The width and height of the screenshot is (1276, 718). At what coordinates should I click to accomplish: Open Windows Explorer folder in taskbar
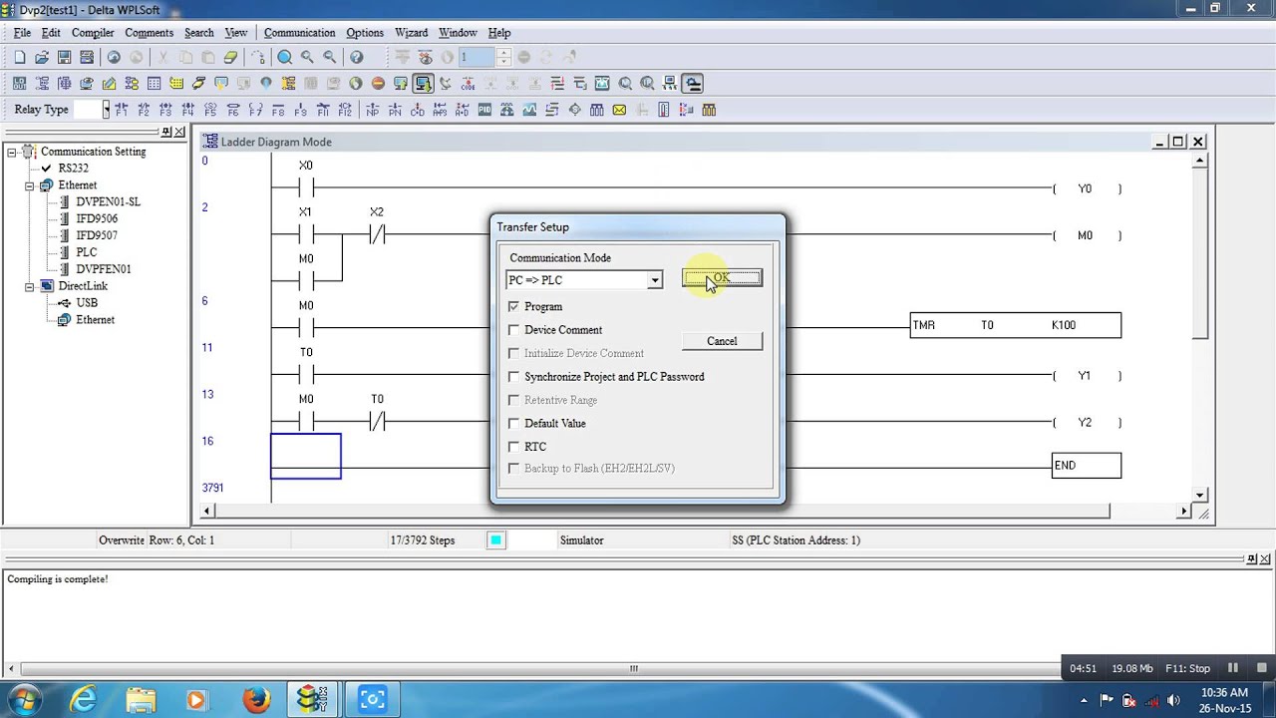pos(141,699)
